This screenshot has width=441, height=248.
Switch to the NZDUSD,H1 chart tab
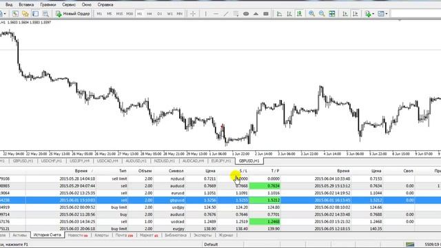click(165, 161)
